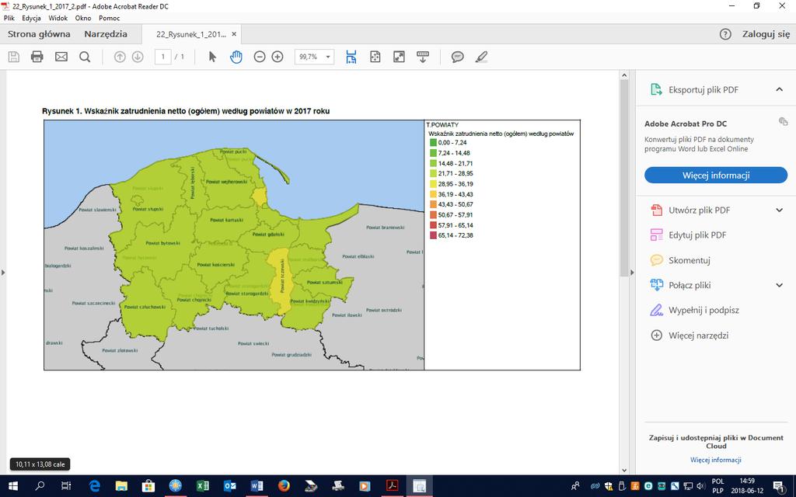Toggle full screen mode icon

tap(399, 57)
